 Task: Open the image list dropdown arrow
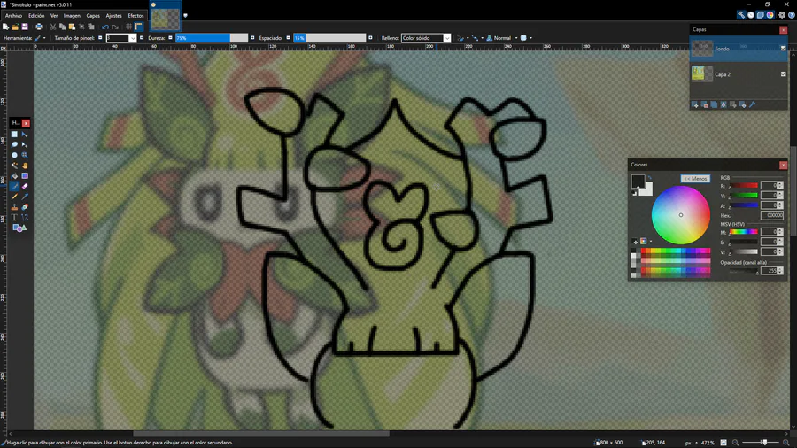tap(185, 15)
